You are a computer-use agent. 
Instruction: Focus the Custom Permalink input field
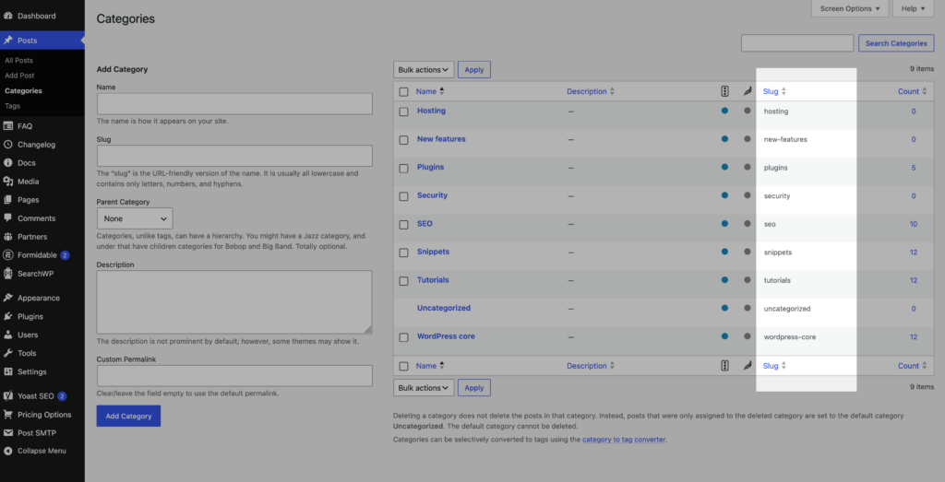(x=234, y=376)
